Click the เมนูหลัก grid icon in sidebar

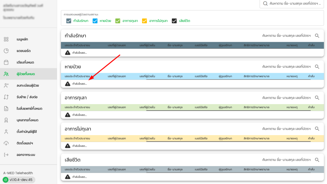coord(6,39)
